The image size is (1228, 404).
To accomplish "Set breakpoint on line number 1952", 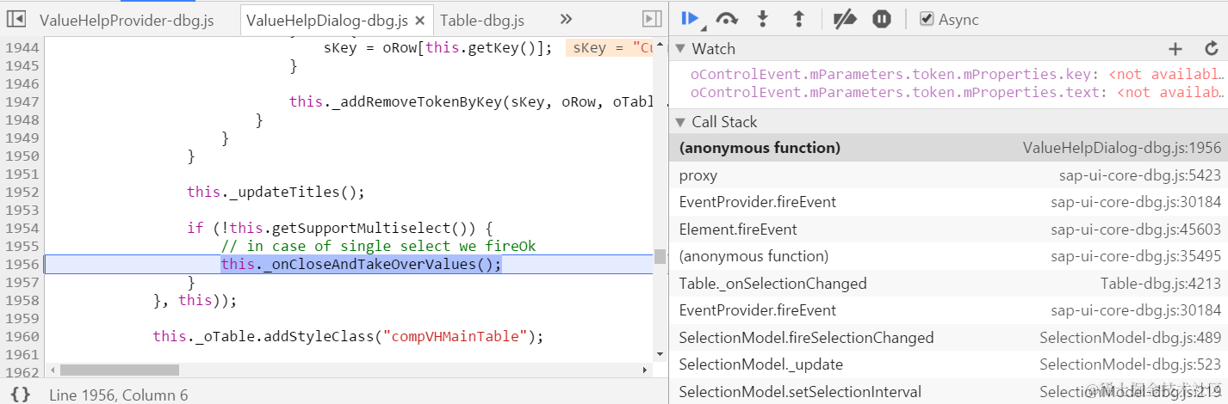I will (x=22, y=192).
